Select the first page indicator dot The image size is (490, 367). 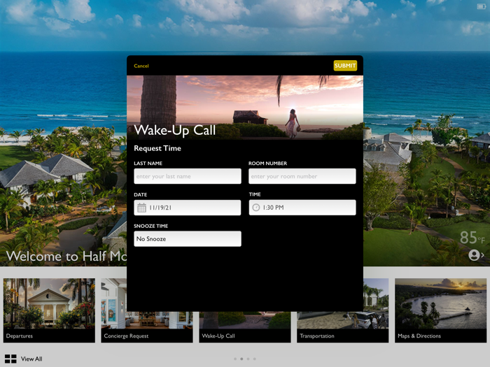(x=235, y=359)
